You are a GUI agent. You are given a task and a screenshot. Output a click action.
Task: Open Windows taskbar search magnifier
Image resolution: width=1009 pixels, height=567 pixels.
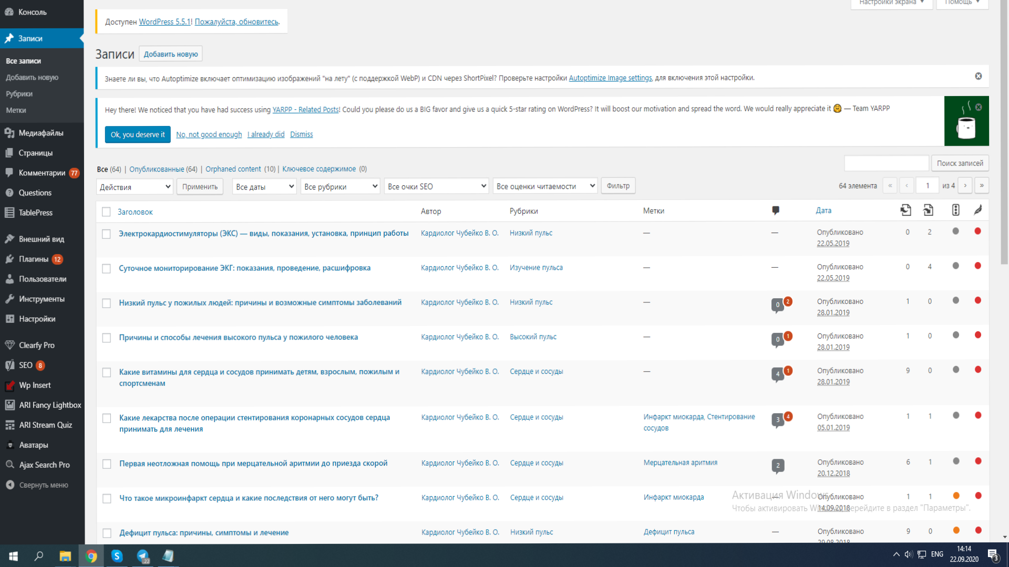click(39, 556)
